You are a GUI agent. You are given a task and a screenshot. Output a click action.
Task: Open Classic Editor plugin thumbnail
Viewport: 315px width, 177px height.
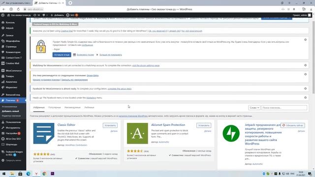(44, 133)
